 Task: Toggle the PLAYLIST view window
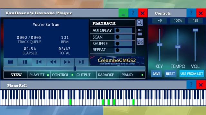point(39,75)
